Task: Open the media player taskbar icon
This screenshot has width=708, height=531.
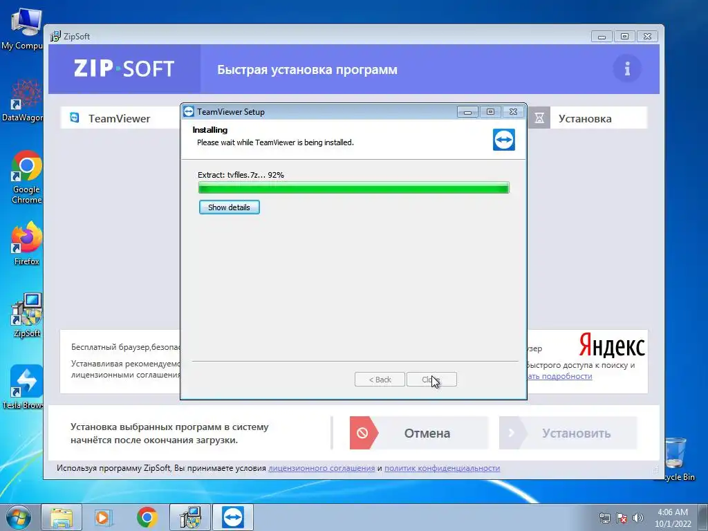Action: [x=104, y=517]
